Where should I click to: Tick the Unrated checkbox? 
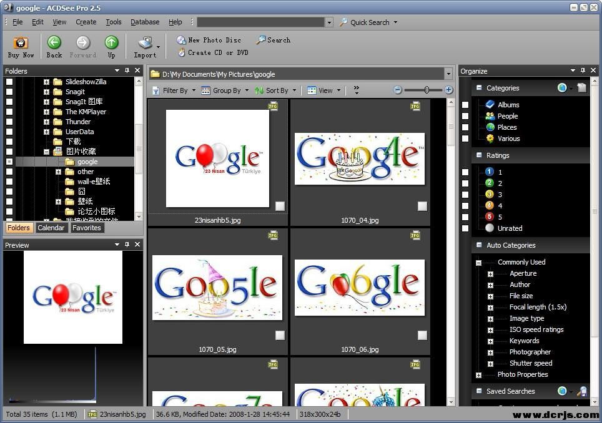point(465,228)
